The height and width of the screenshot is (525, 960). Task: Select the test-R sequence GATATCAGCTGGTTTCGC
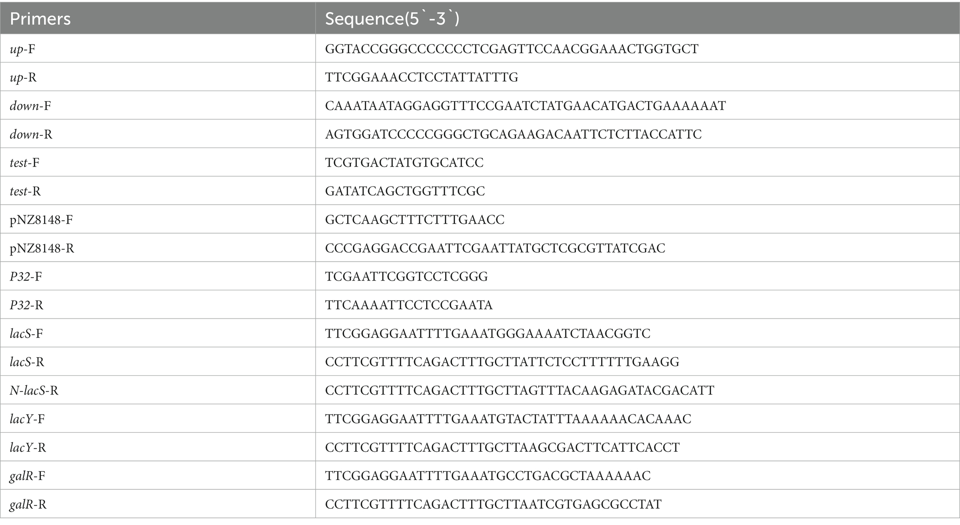(x=405, y=191)
